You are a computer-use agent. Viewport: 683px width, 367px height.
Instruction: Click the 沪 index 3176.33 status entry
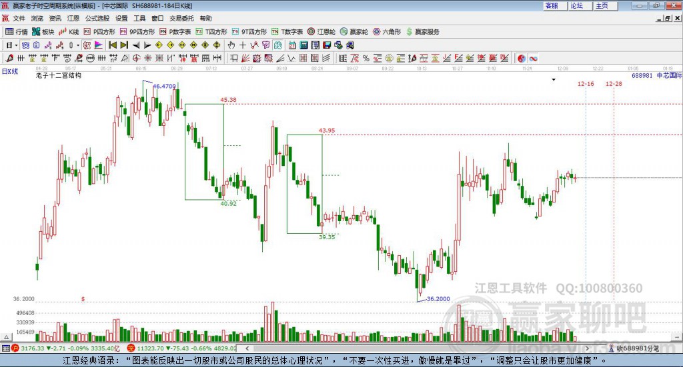(65, 348)
